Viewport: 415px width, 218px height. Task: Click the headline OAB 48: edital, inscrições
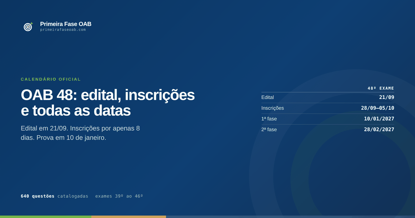108,95
